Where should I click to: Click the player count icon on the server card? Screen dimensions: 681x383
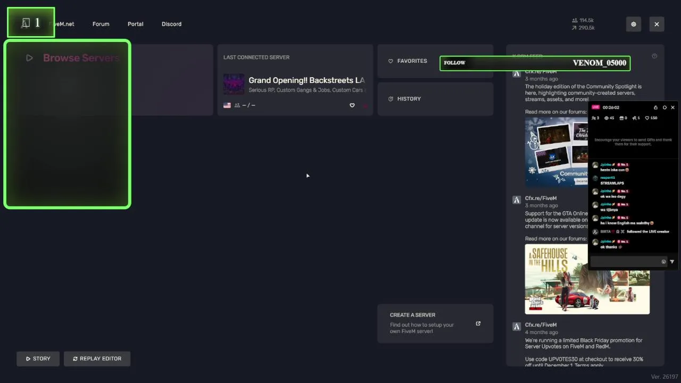tap(237, 105)
